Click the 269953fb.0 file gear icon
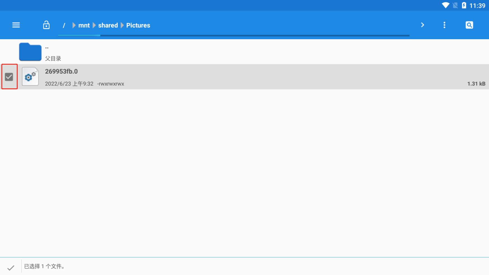 click(30, 77)
